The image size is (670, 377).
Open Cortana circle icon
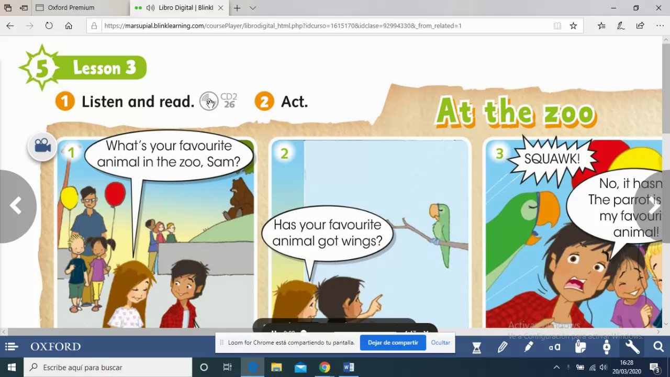[204, 368]
